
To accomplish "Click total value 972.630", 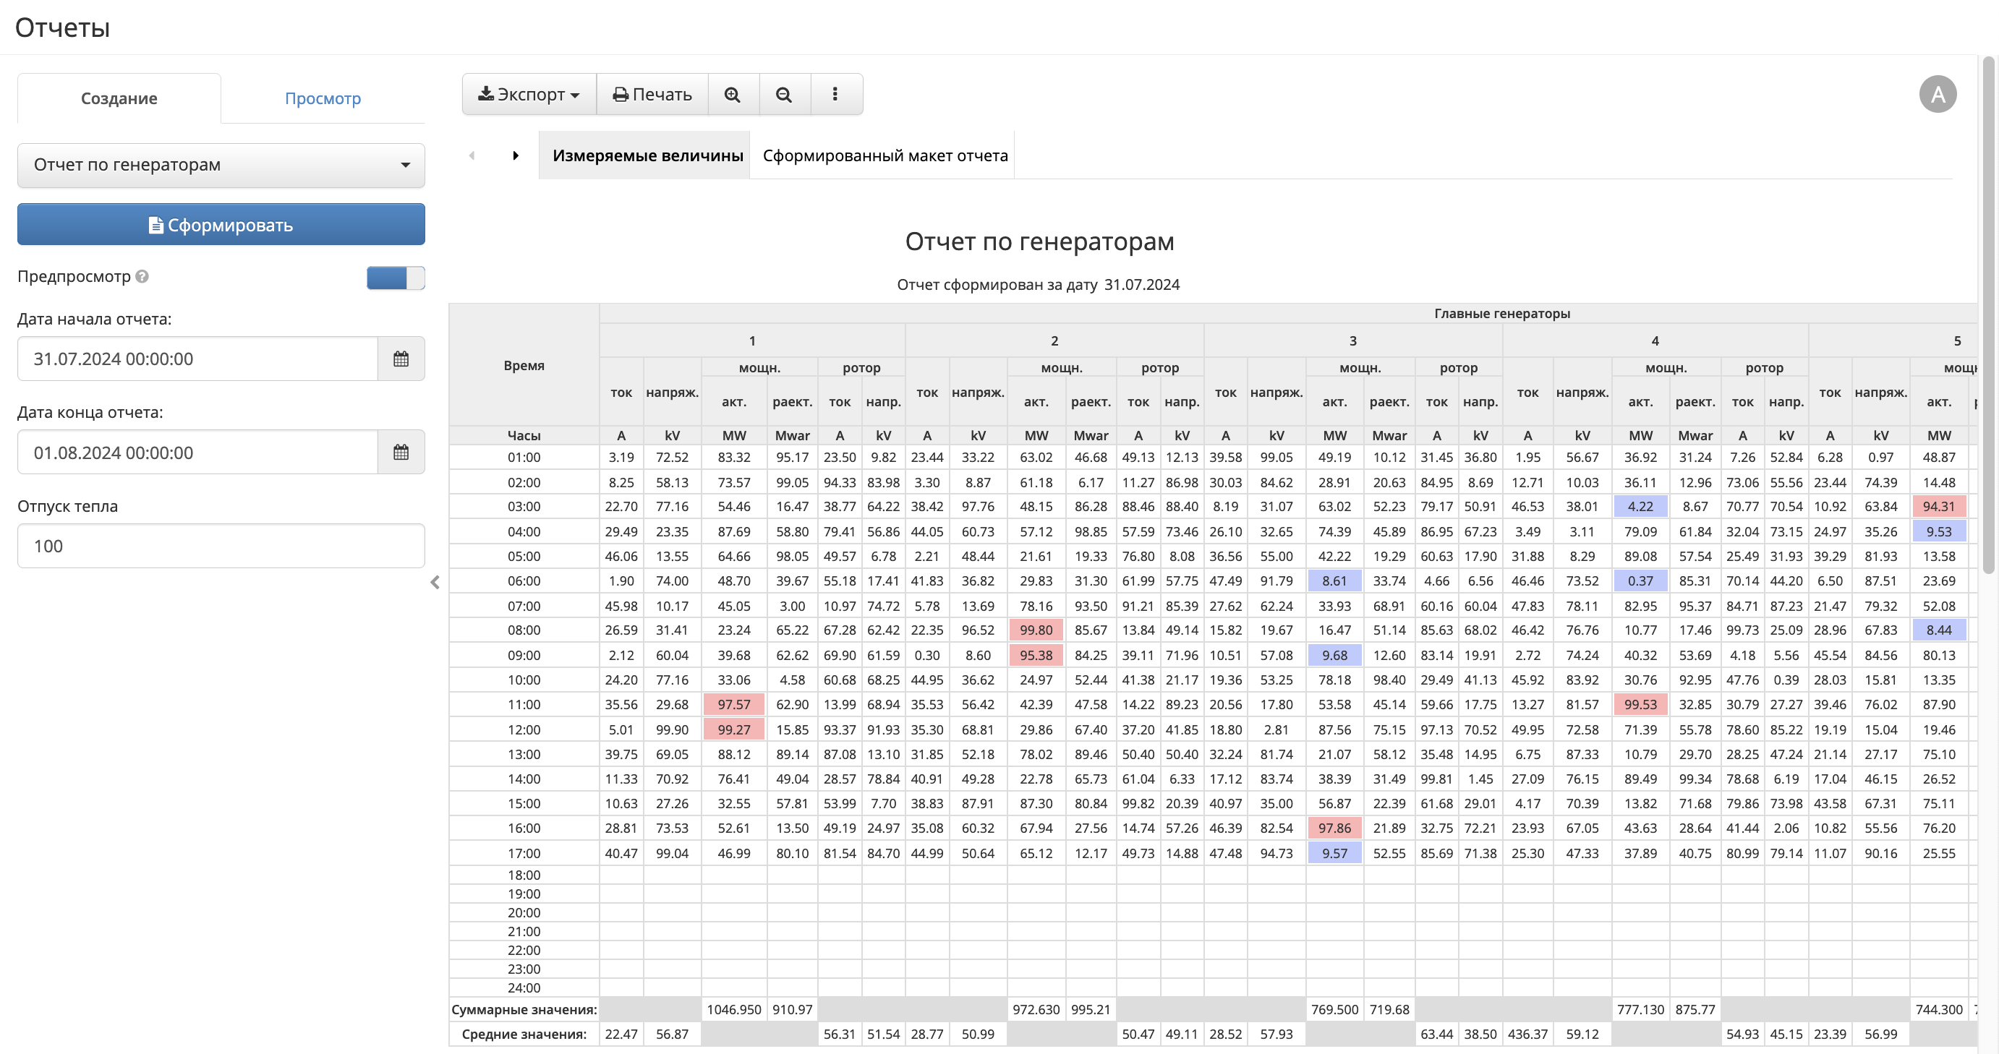I will pos(1037,1010).
